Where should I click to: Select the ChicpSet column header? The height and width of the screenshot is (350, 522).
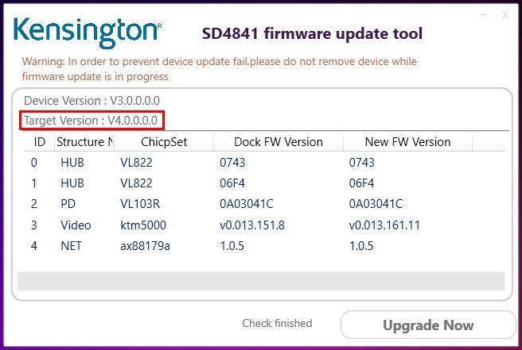164,142
